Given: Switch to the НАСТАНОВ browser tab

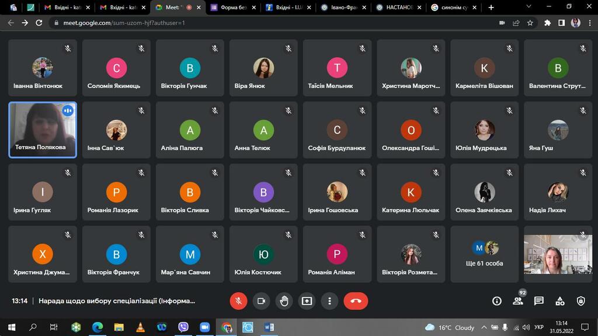Looking at the screenshot, I should click(399, 7).
